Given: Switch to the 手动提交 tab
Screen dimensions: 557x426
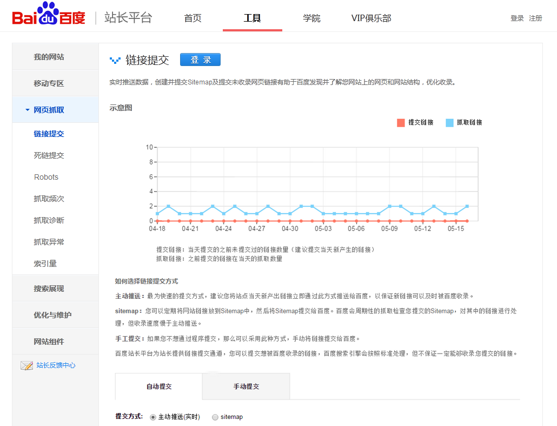Looking at the screenshot, I should [246, 386].
